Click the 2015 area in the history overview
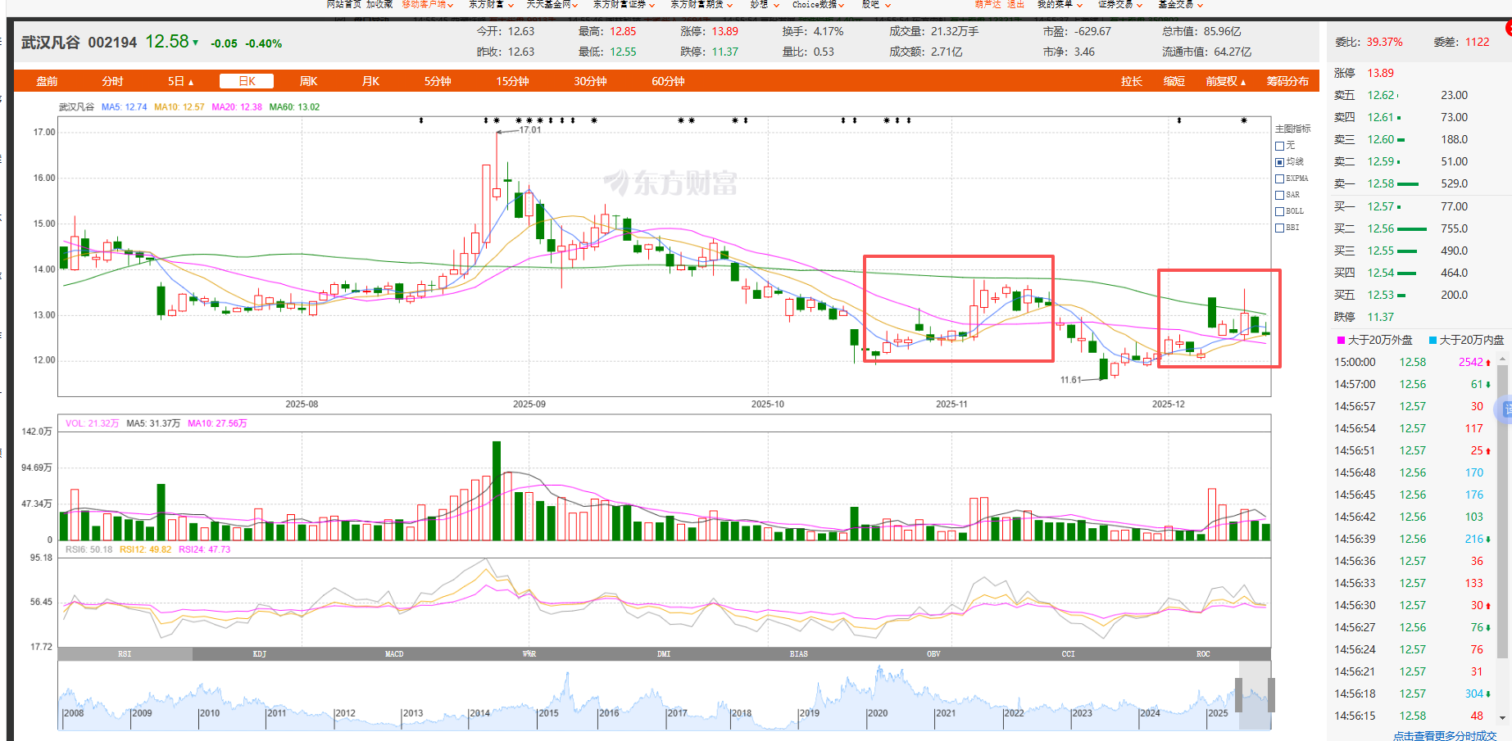 point(548,712)
